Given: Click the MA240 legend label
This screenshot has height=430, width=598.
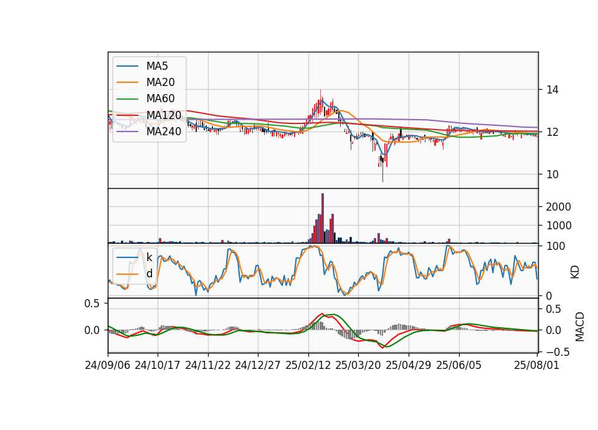Looking at the screenshot, I should pos(164,131).
